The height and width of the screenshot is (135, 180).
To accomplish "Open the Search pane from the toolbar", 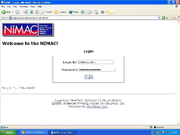I will coord(46,12).
